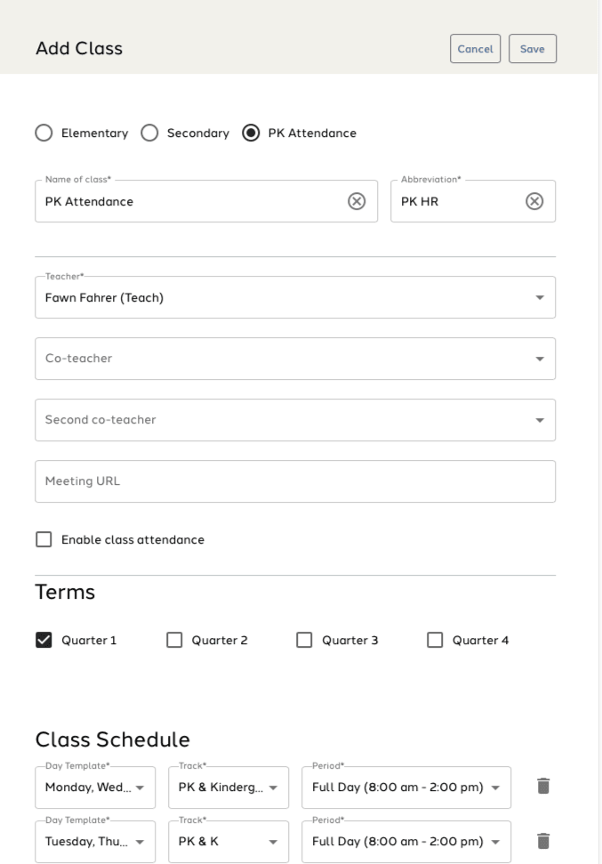
Task: Open the Monday row Day Template dropdown
Action: coord(95,787)
